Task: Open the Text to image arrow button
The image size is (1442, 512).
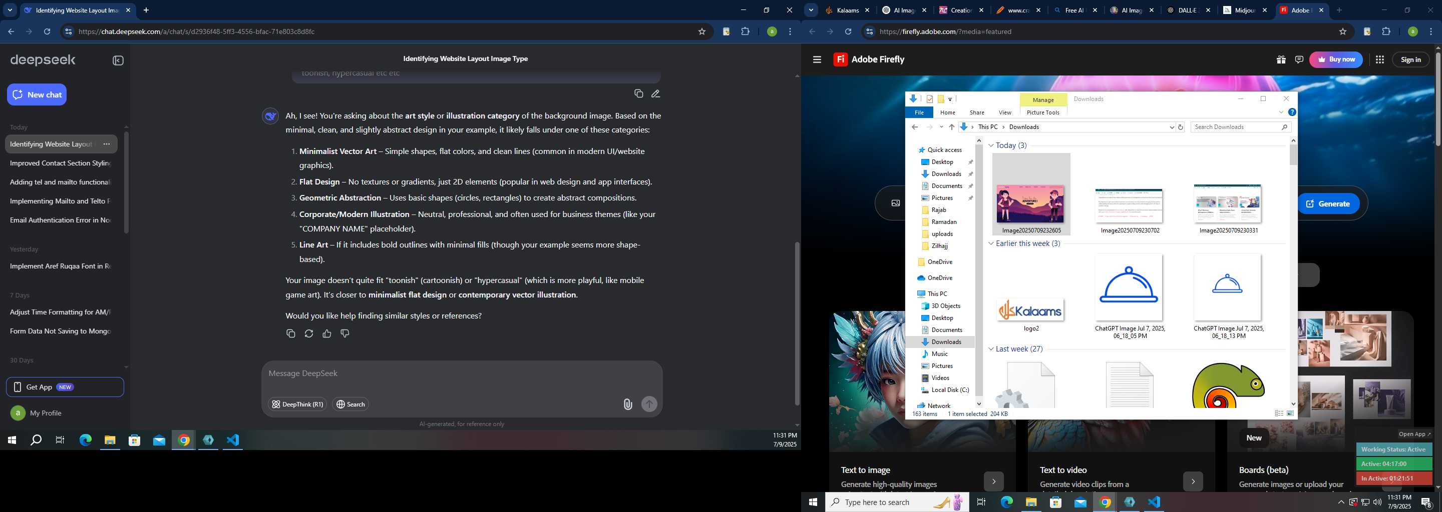Action: (993, 481)
